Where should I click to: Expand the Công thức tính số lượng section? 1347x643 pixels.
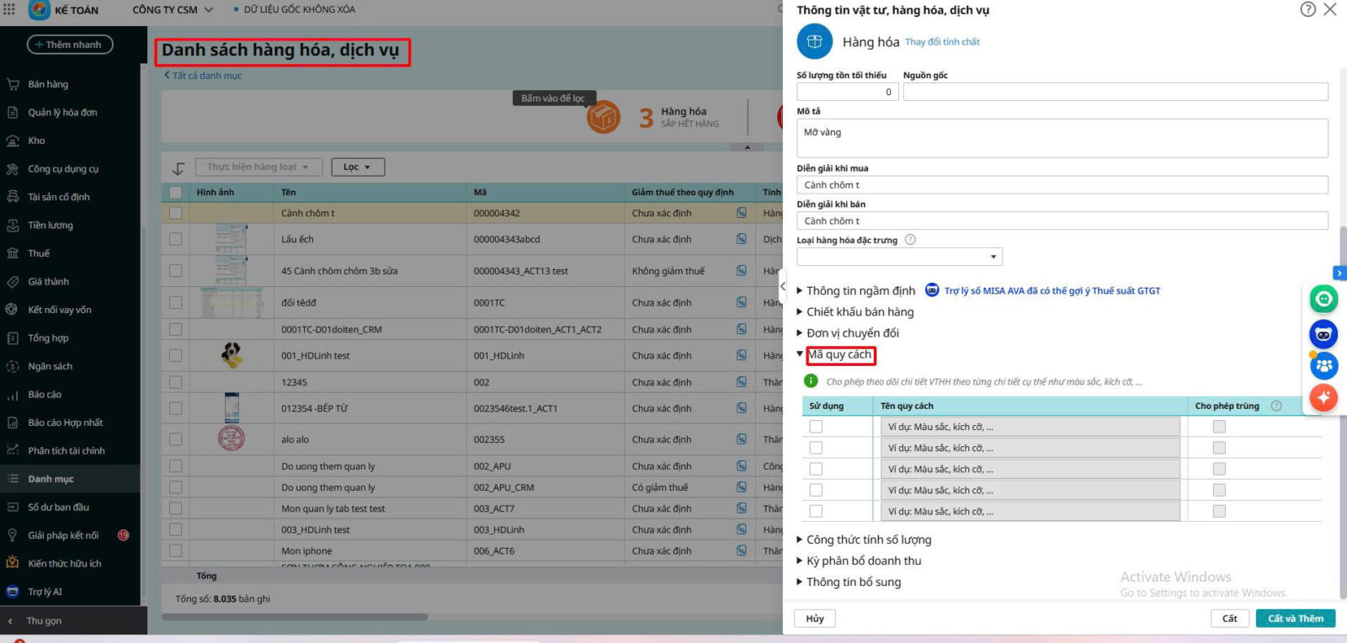868,539
